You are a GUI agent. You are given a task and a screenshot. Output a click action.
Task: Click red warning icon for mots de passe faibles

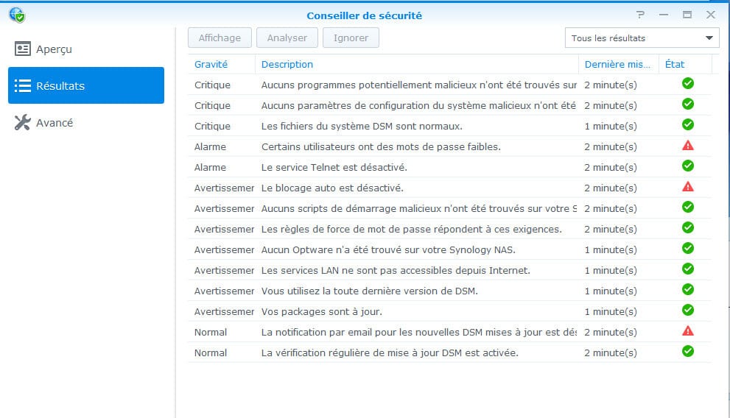coord(687,146)
